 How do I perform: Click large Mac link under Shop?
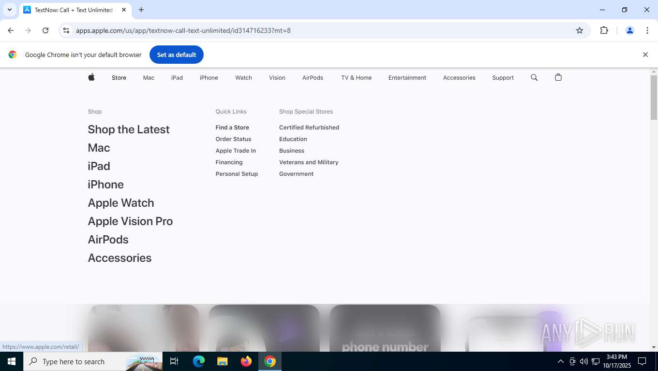pyautogui.click(x=99, y=148)
